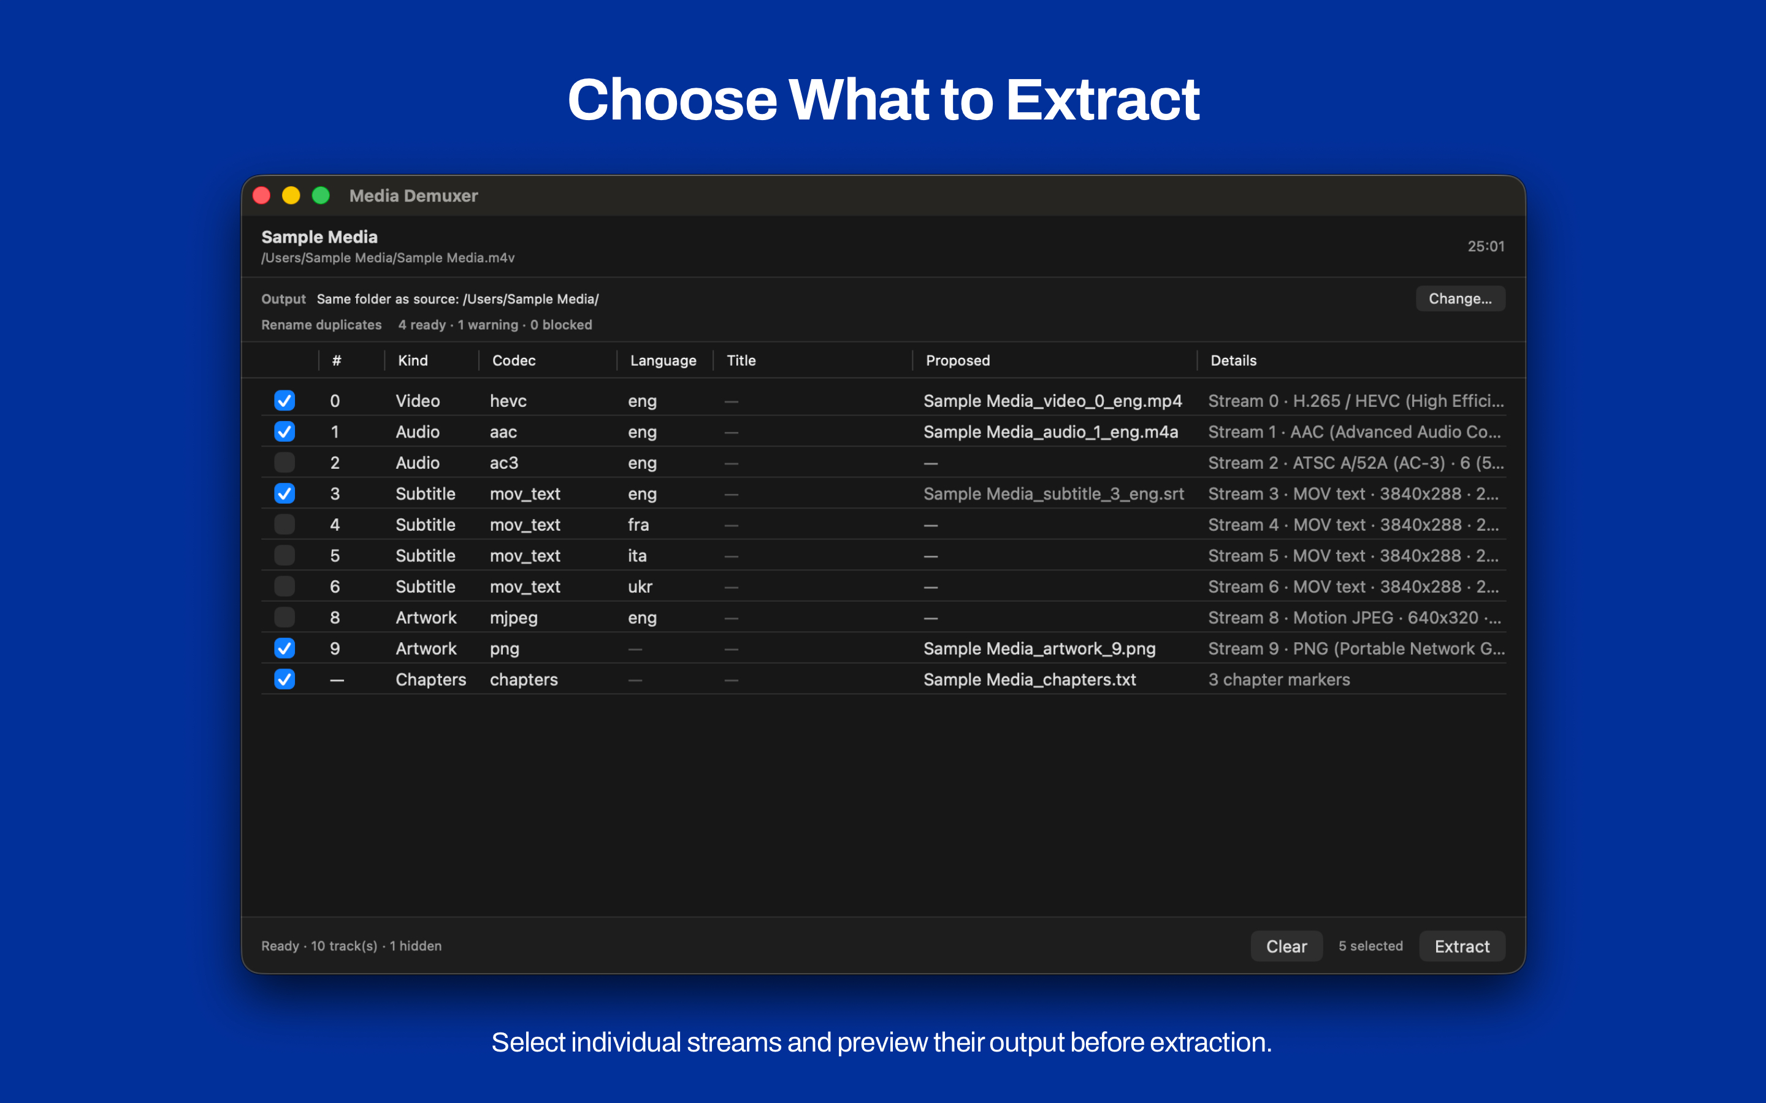The height and width of the screenshot is (1103, 1766).
Task: Click the Proposed column header
Action: tap(957, 360)
